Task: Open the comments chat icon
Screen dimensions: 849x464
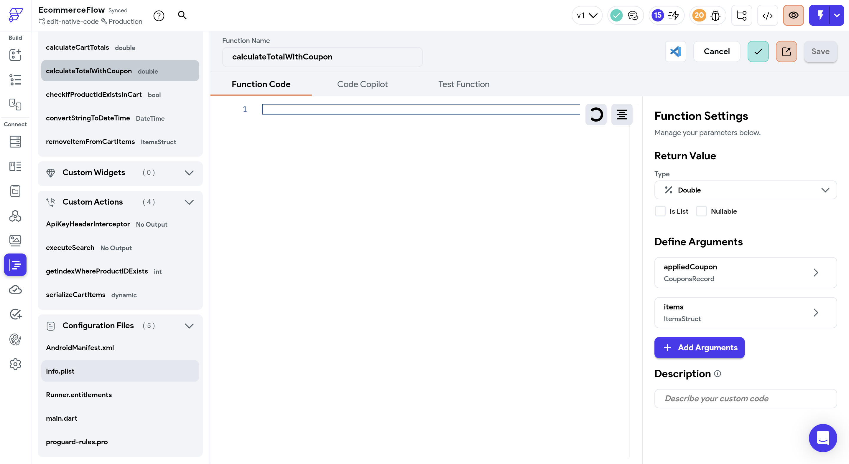Action: (633, 16)
